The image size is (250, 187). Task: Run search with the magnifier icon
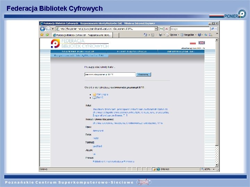click(x=212, y=29)
